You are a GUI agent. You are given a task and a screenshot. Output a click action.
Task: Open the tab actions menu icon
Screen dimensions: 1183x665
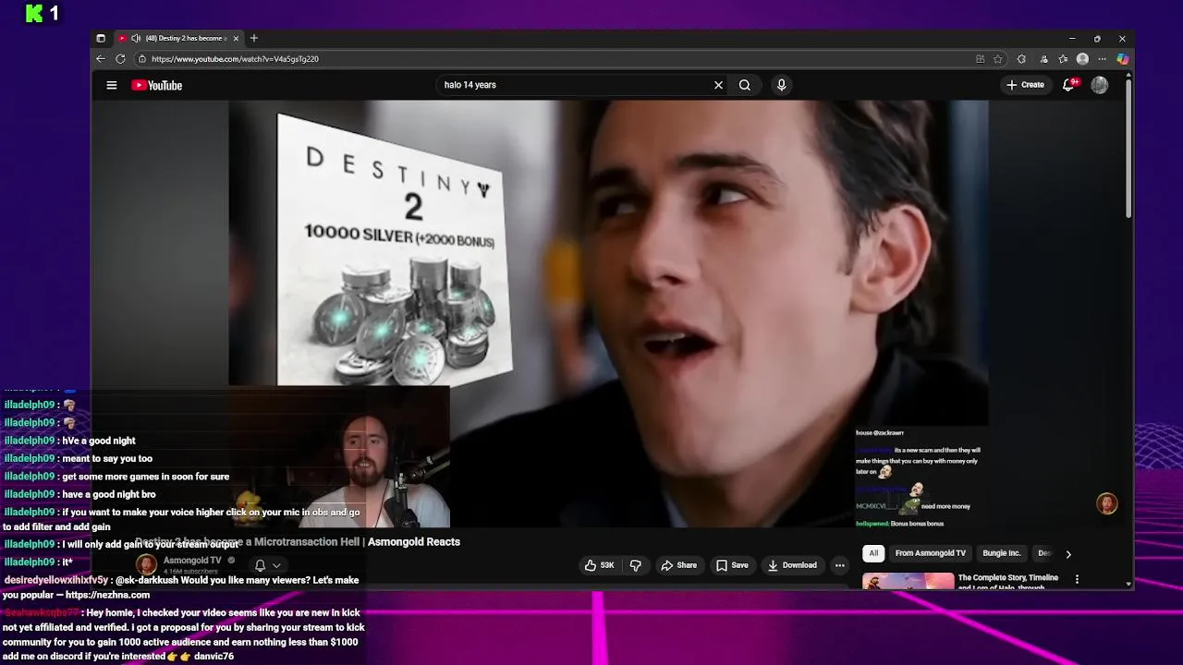[101, 38]
